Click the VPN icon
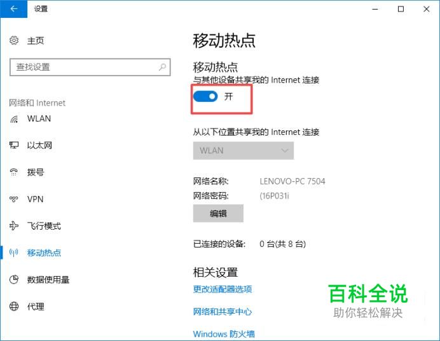 14,199
